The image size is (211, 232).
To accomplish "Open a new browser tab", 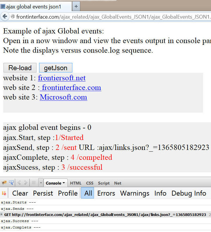I will coord(76,6).
